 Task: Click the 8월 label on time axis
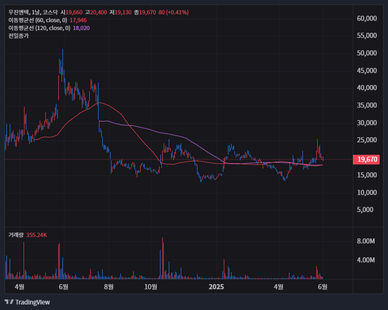109,287
